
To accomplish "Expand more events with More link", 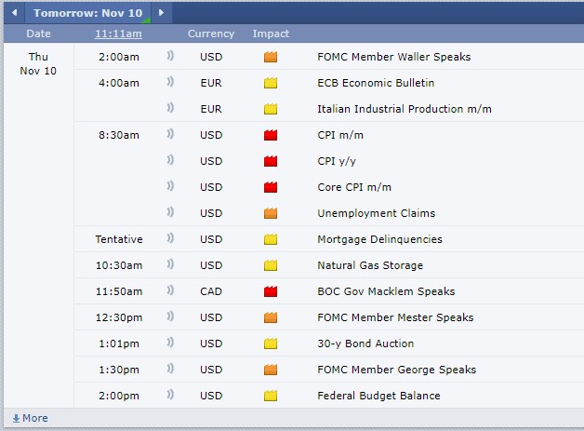I will (30, 418).
